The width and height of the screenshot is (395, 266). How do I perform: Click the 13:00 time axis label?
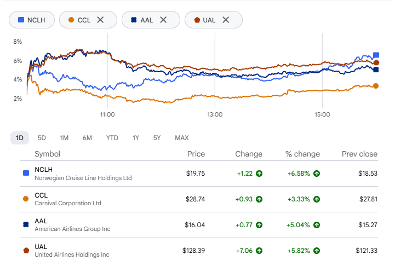pos(215,115)
